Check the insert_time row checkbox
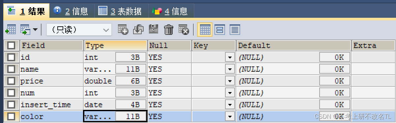396x123 pixels. coord(12,105)
